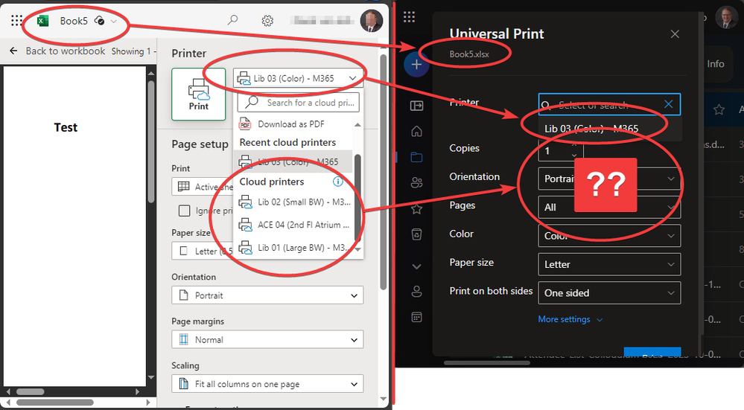Click the dark window horizontal scrollbar
Screen dimensions: 744x410
click(x=487, y=363)
